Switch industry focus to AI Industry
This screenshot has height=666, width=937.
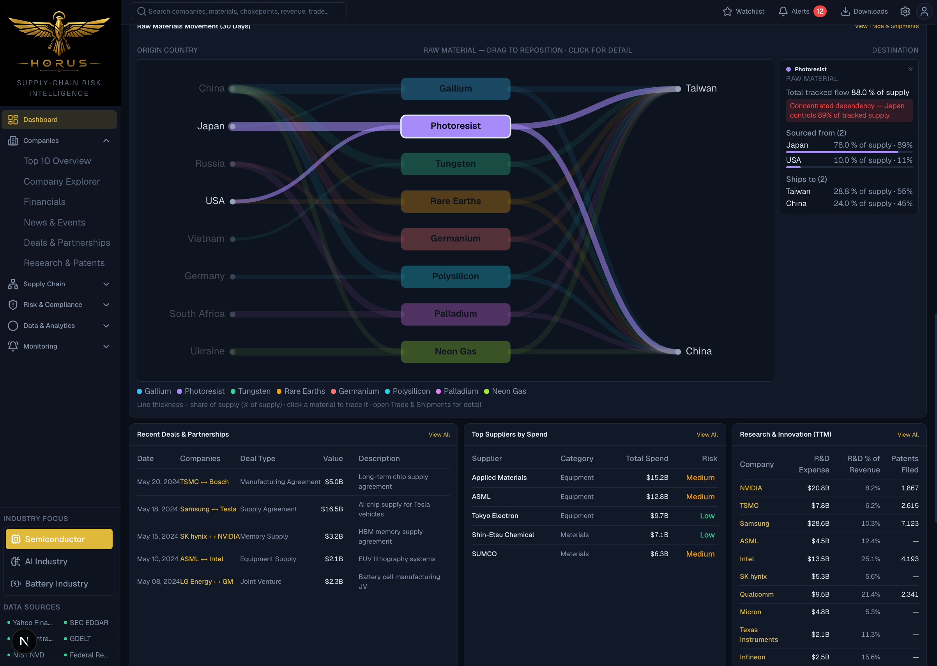click(x=59, y=561)
